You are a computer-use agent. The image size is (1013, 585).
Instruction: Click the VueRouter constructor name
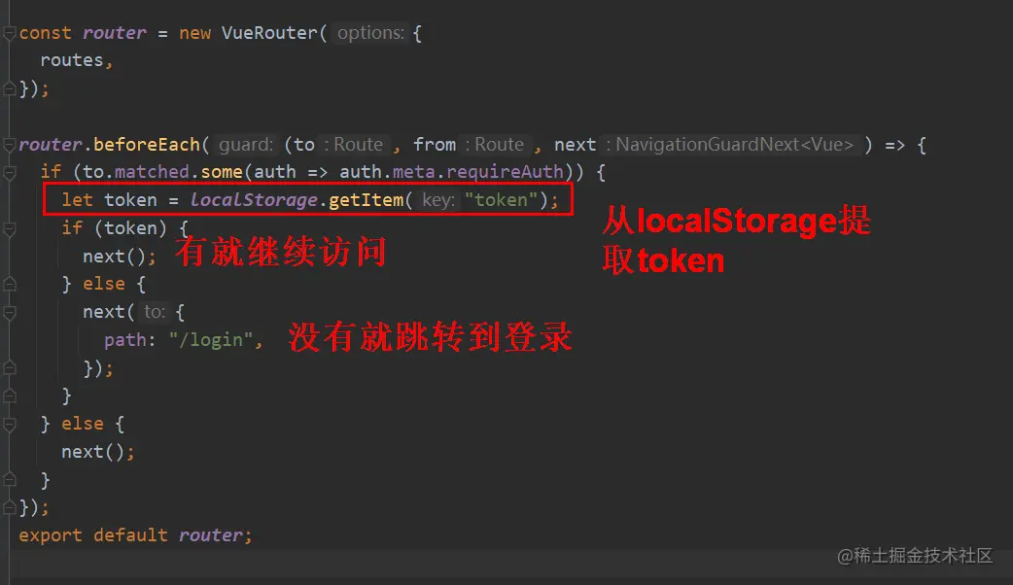pos(269,33)
